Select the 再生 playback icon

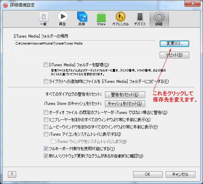pos(63,17)
